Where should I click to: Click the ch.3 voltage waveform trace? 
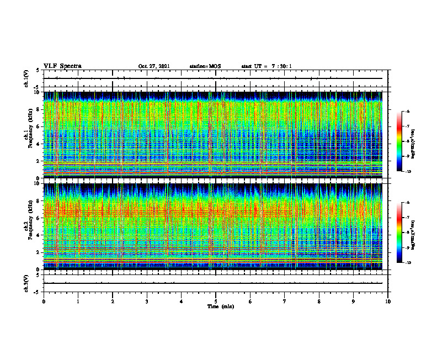point(213,283)
